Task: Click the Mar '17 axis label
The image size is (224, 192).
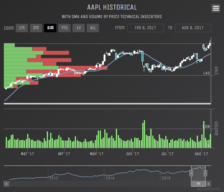Action: pos(27,154)
